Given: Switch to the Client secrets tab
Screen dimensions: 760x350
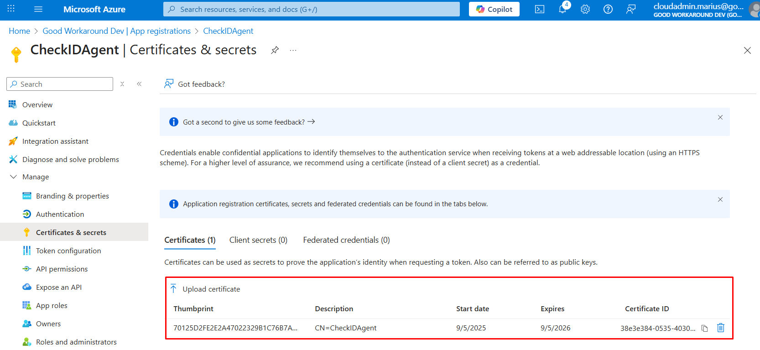Looking at the screenshot, I should 258,240.
